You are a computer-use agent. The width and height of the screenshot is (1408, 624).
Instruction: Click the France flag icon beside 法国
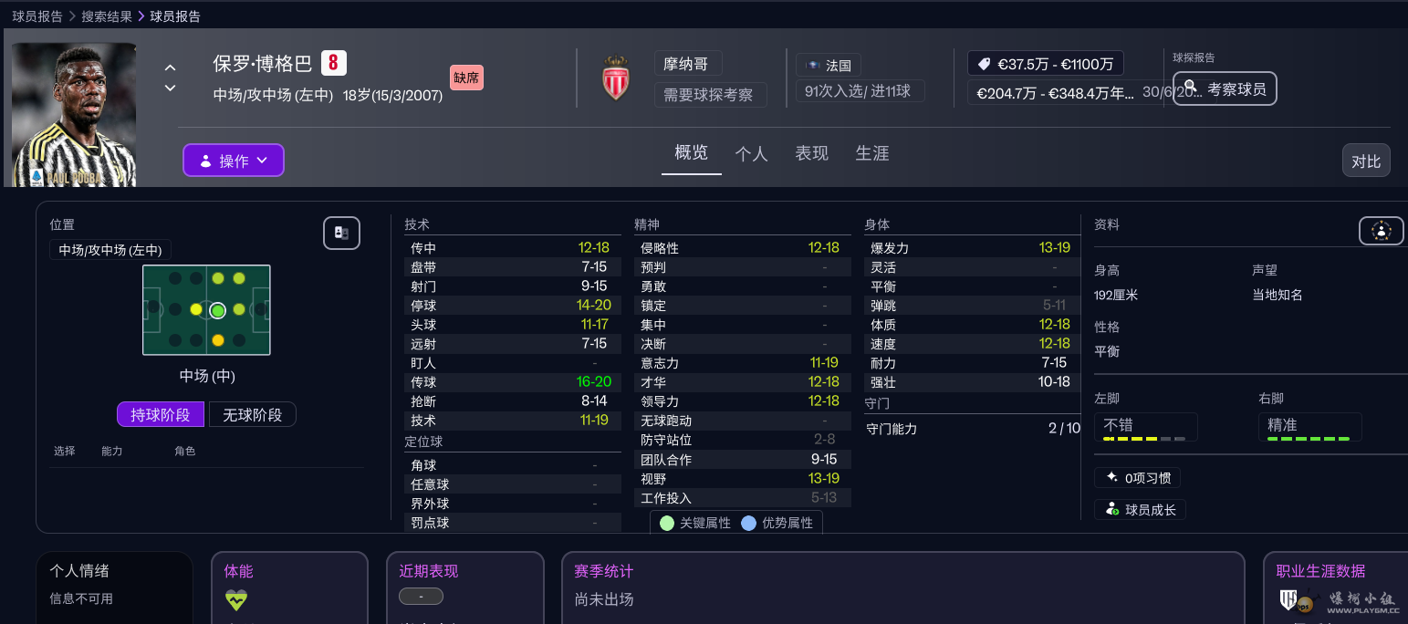(x=810, y=66)
